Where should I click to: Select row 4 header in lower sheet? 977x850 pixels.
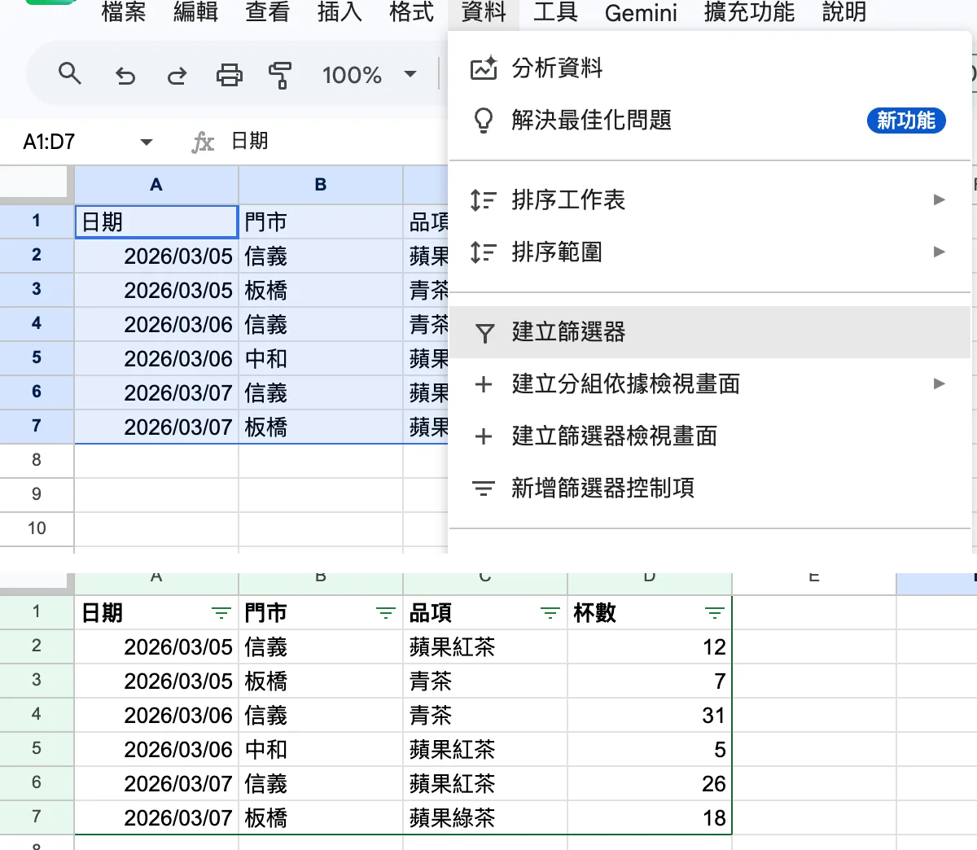[37, 715]
